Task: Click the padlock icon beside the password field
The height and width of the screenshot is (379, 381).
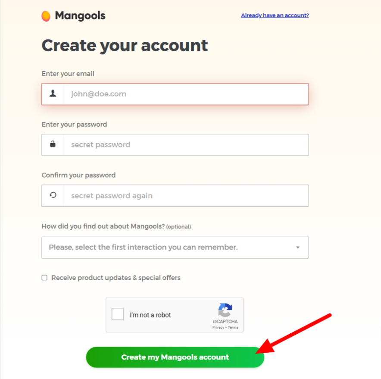Action: tap(52, 145)
